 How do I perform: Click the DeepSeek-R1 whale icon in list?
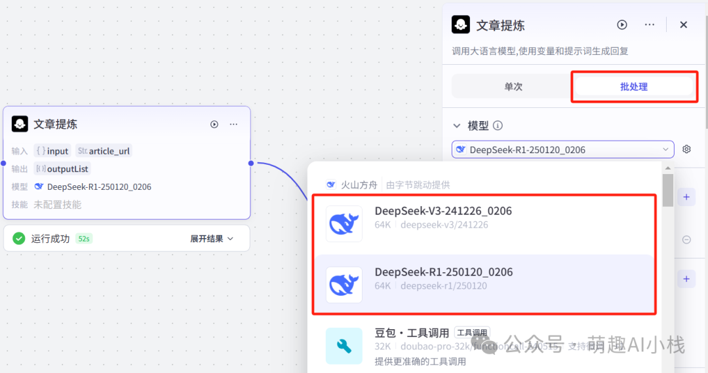[344, 285]
